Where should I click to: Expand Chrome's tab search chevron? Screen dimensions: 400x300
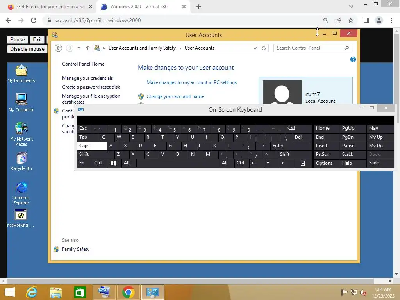click(x=351, y=7)
